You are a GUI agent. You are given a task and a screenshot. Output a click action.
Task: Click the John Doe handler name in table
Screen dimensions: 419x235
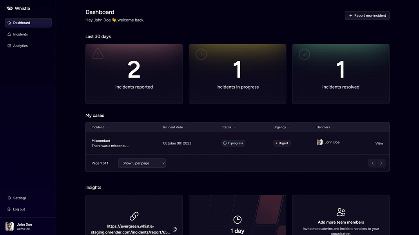[332, 142]
